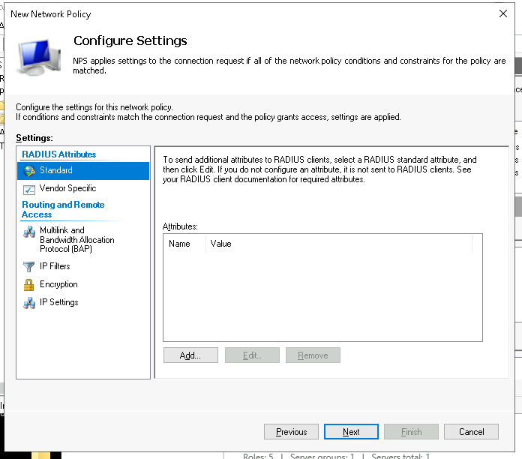Proceed with the Next button
The width and height of the screenshot is (522, 459).
coord(351,432)
